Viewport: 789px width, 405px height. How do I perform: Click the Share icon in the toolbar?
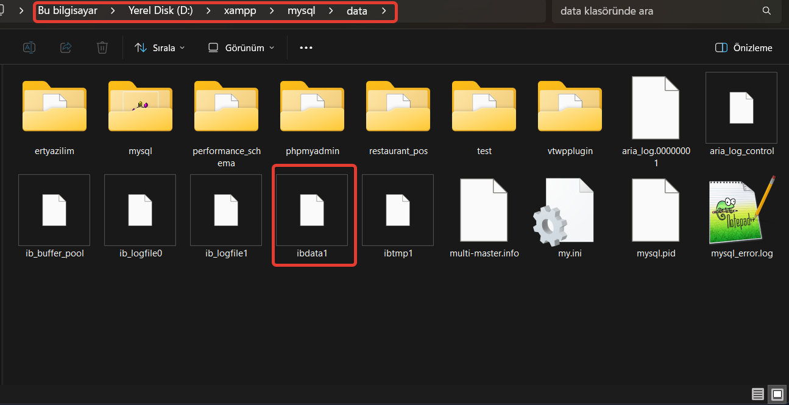(x=66, y=48)
